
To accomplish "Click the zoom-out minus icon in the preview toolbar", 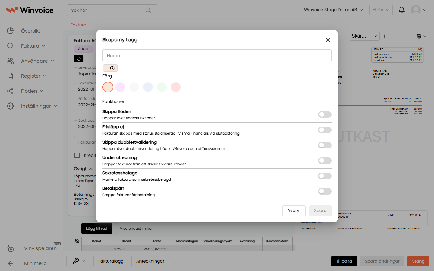I will pyautogui.click(x=345, y=36).
